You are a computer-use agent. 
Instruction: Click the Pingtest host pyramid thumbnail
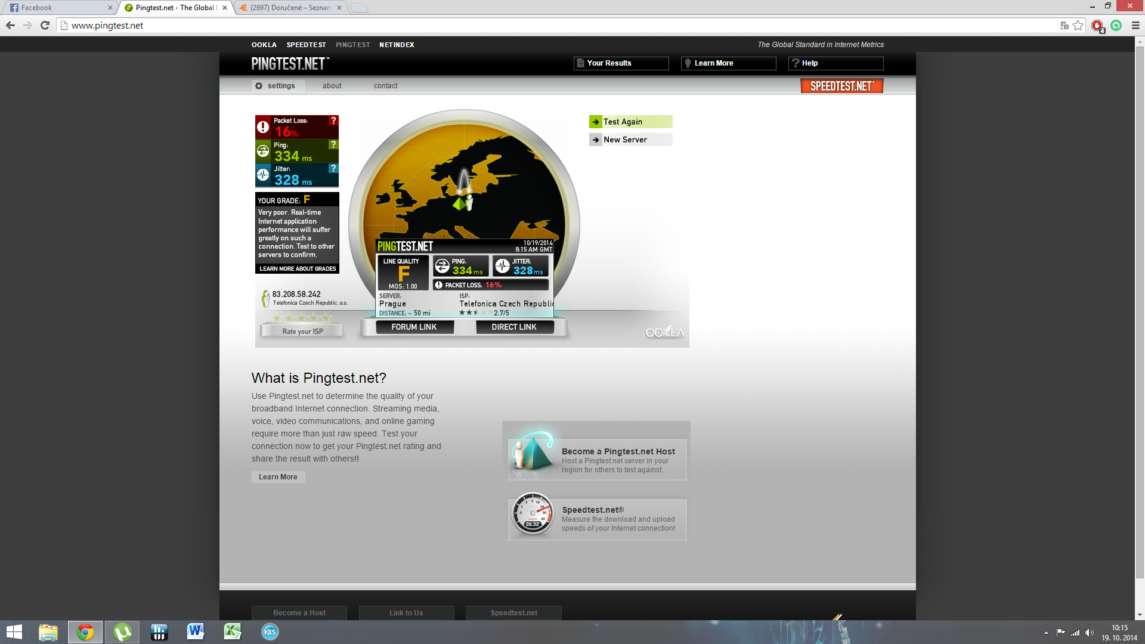(x=533, y=453)
